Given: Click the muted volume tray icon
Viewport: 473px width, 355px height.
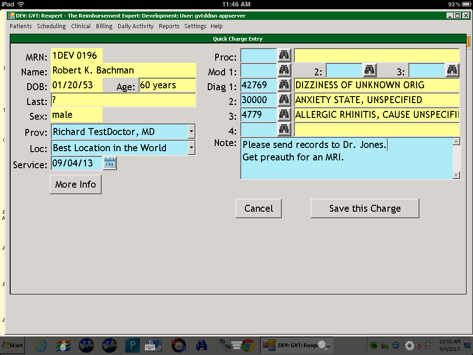Looking at the screenshot, I should point(418,345).
